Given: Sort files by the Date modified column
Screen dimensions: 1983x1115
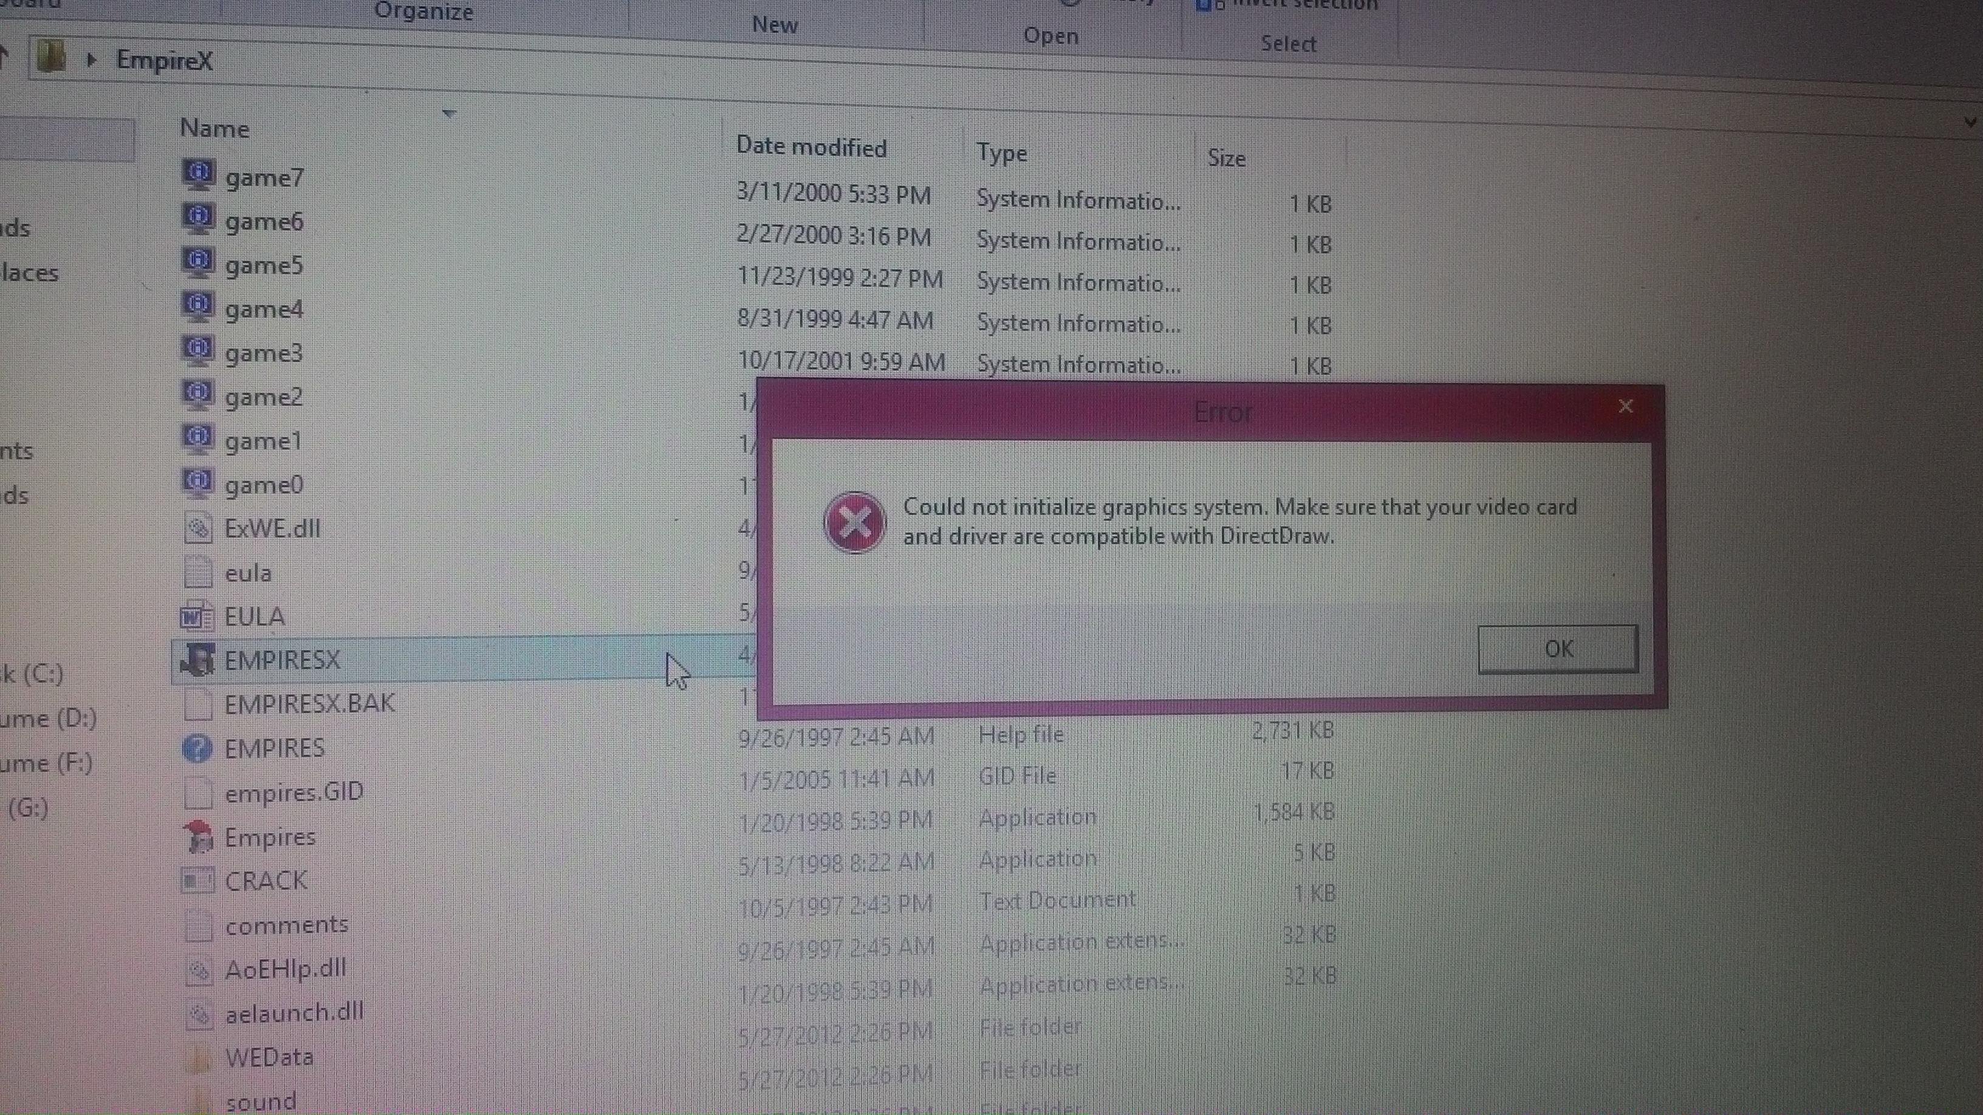Looking at the screenshot, I should (x=812, y=146).
